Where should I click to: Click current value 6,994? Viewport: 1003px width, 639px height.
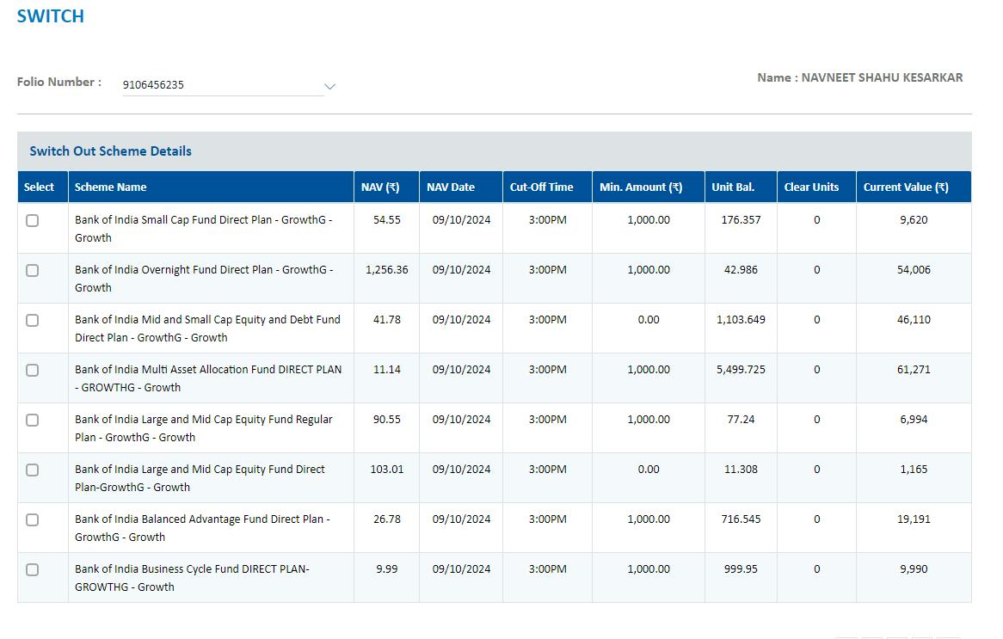point(914,419)
